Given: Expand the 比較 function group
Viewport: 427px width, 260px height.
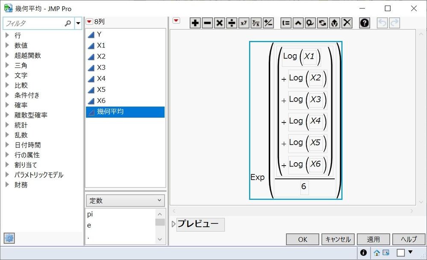Looking at the screenshot, I should pyautogui.click(x=7, y=85).
